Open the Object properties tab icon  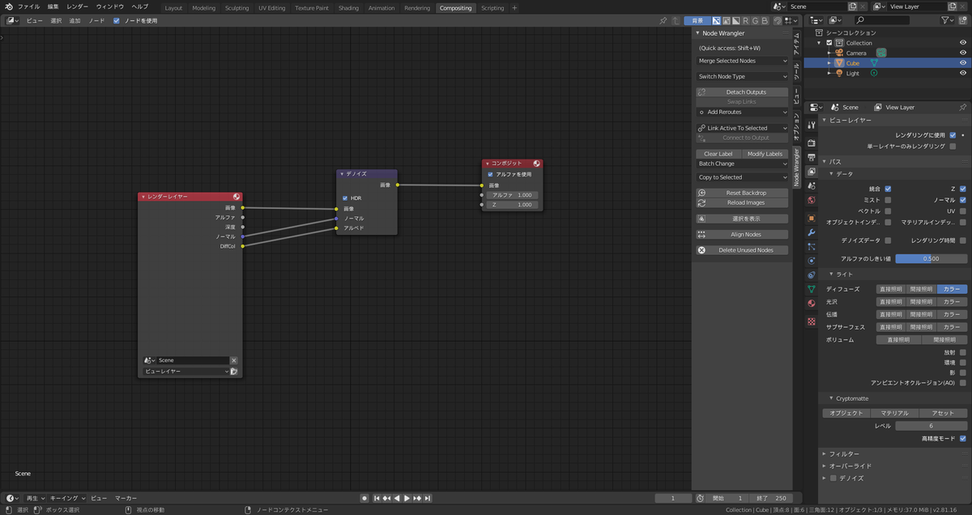coord(812,218)
